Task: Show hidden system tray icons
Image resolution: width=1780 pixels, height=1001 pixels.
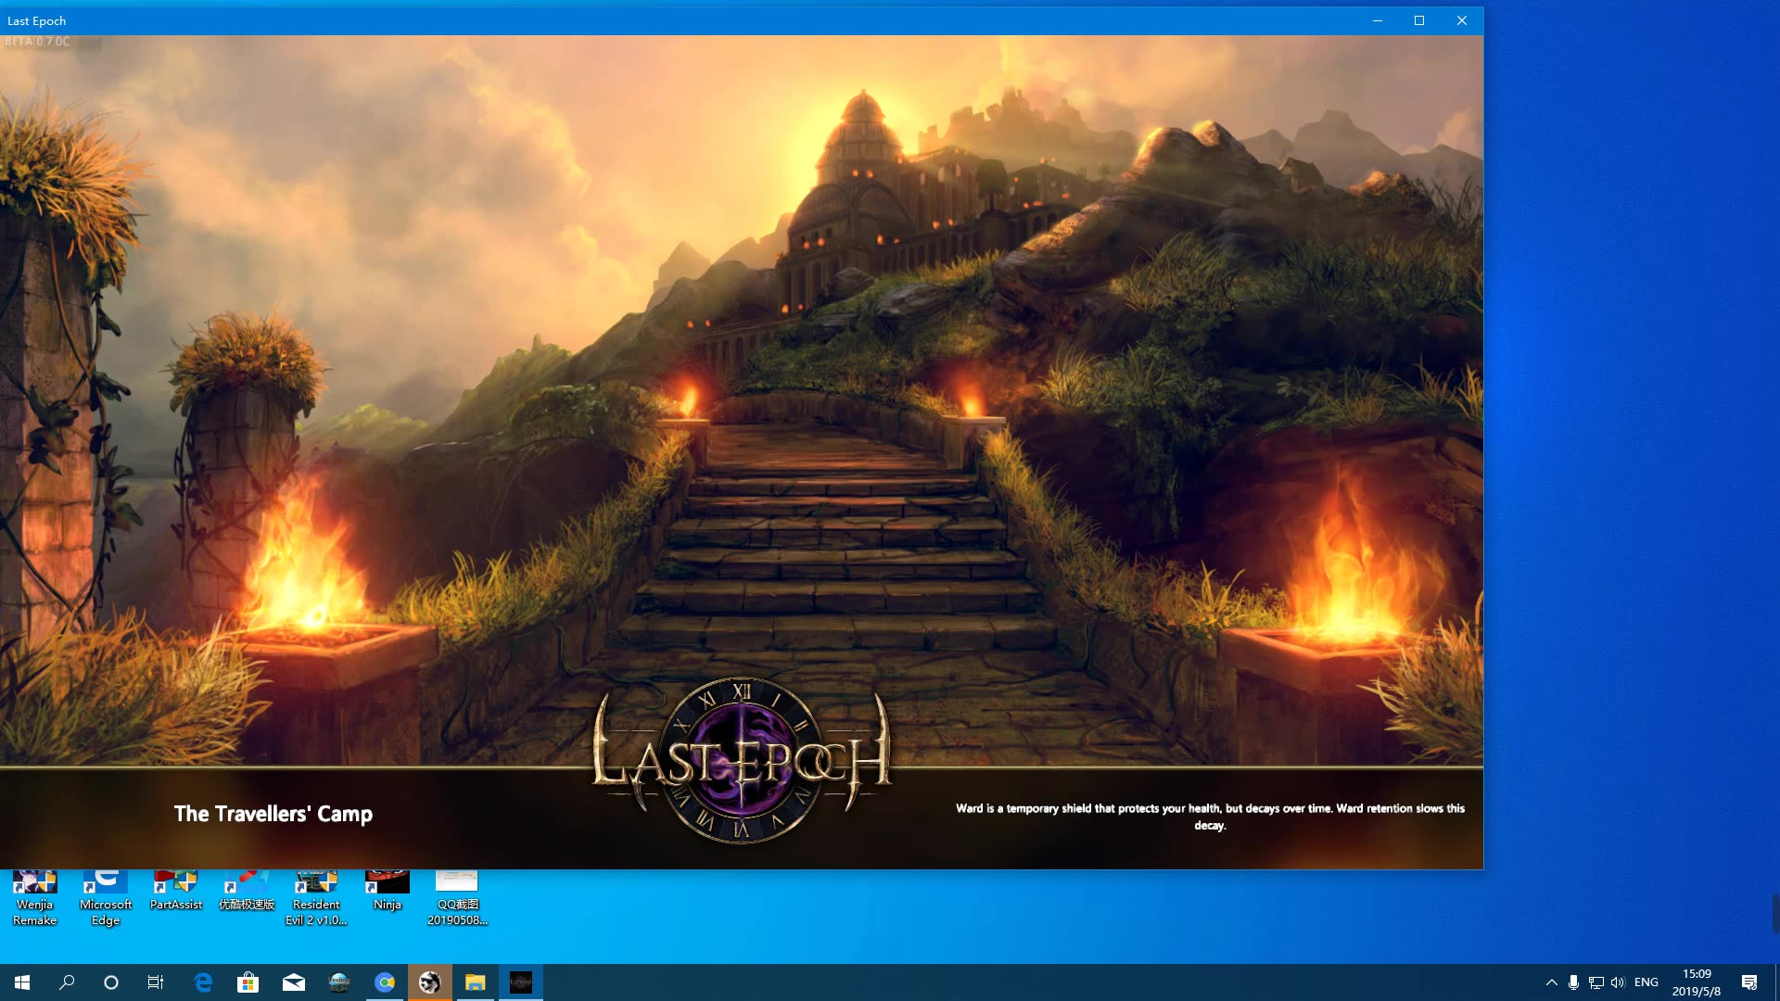Action: [x=1551, y=982]
